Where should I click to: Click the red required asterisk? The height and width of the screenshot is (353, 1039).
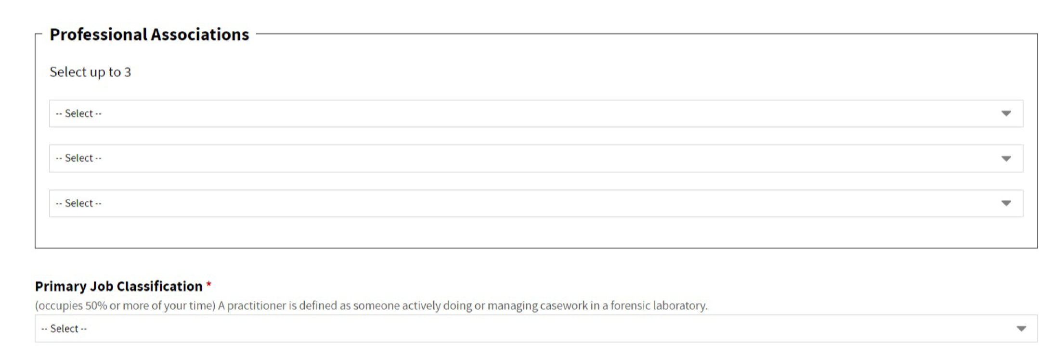coord(209,286)
